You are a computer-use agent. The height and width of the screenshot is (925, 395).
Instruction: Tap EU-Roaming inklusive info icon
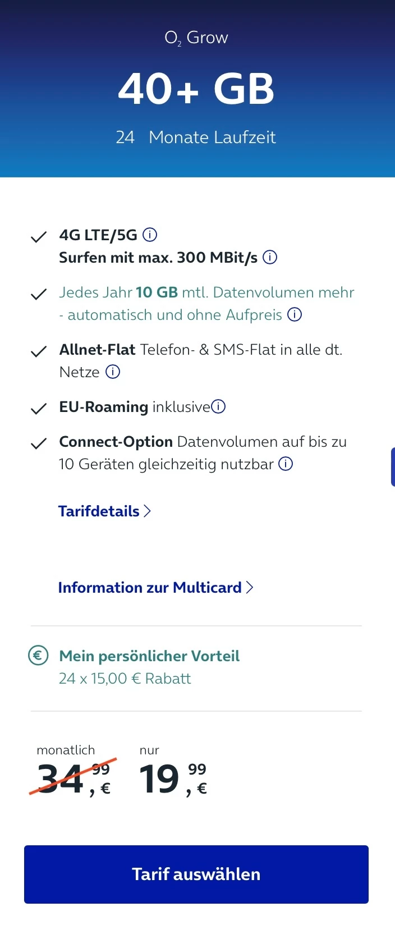(x=218, y=406)
